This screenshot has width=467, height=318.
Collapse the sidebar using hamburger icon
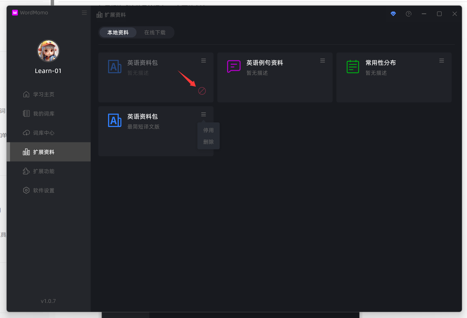point(84,13)
